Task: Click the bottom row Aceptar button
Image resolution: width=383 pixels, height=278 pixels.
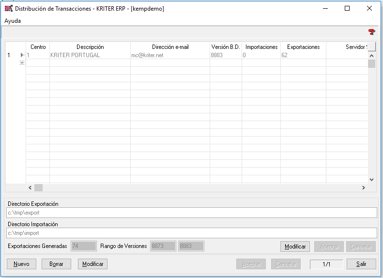Action: coord(251,264)
